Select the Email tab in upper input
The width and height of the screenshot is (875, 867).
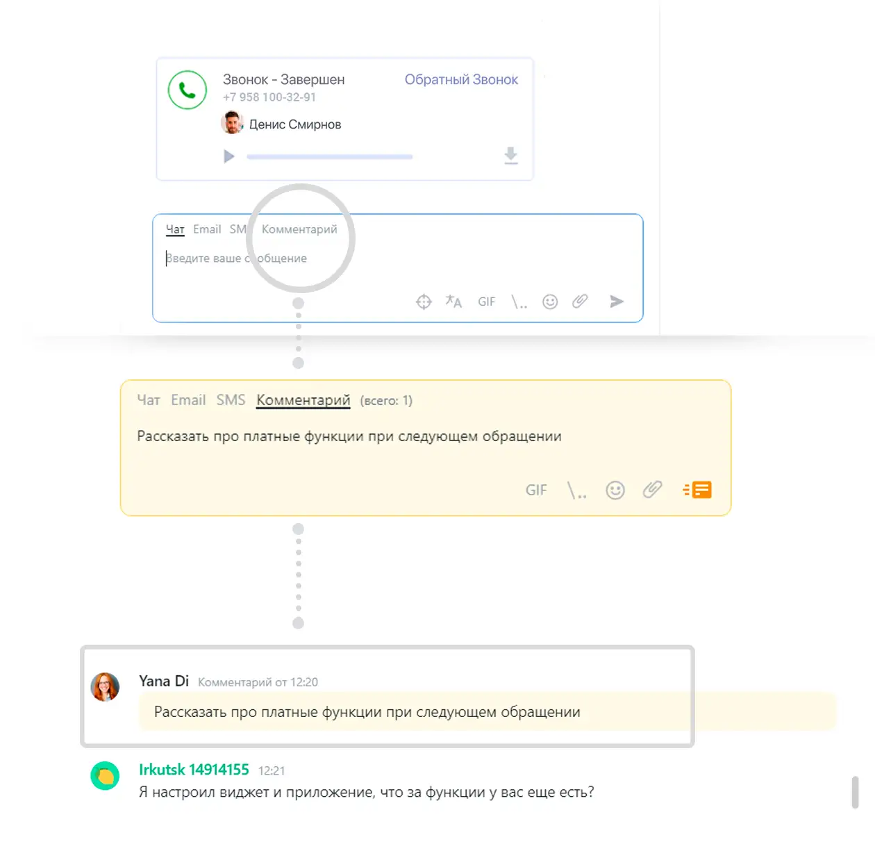[207, 229]
